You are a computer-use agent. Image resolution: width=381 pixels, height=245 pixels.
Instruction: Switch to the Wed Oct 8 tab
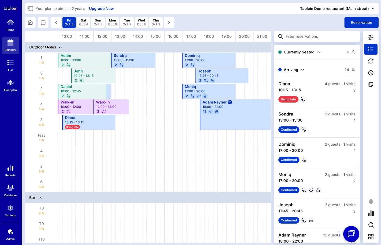click(141, 22)
